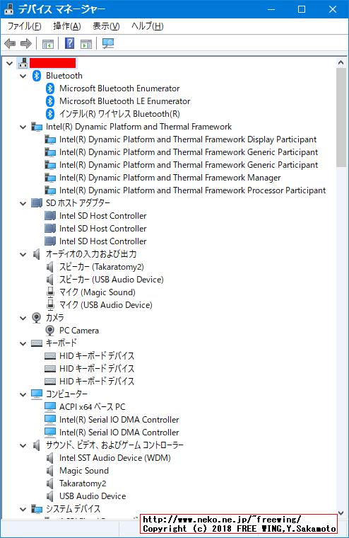Collapse the root computer node
Screen dimensions: 349x538
(x=10, y=63)
